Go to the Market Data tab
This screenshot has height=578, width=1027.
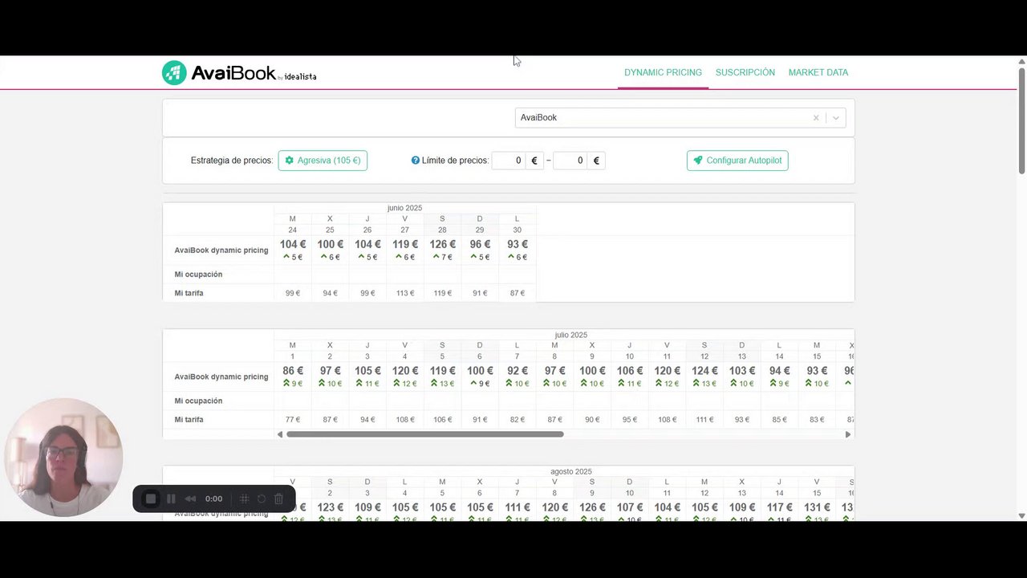(818, 72)
